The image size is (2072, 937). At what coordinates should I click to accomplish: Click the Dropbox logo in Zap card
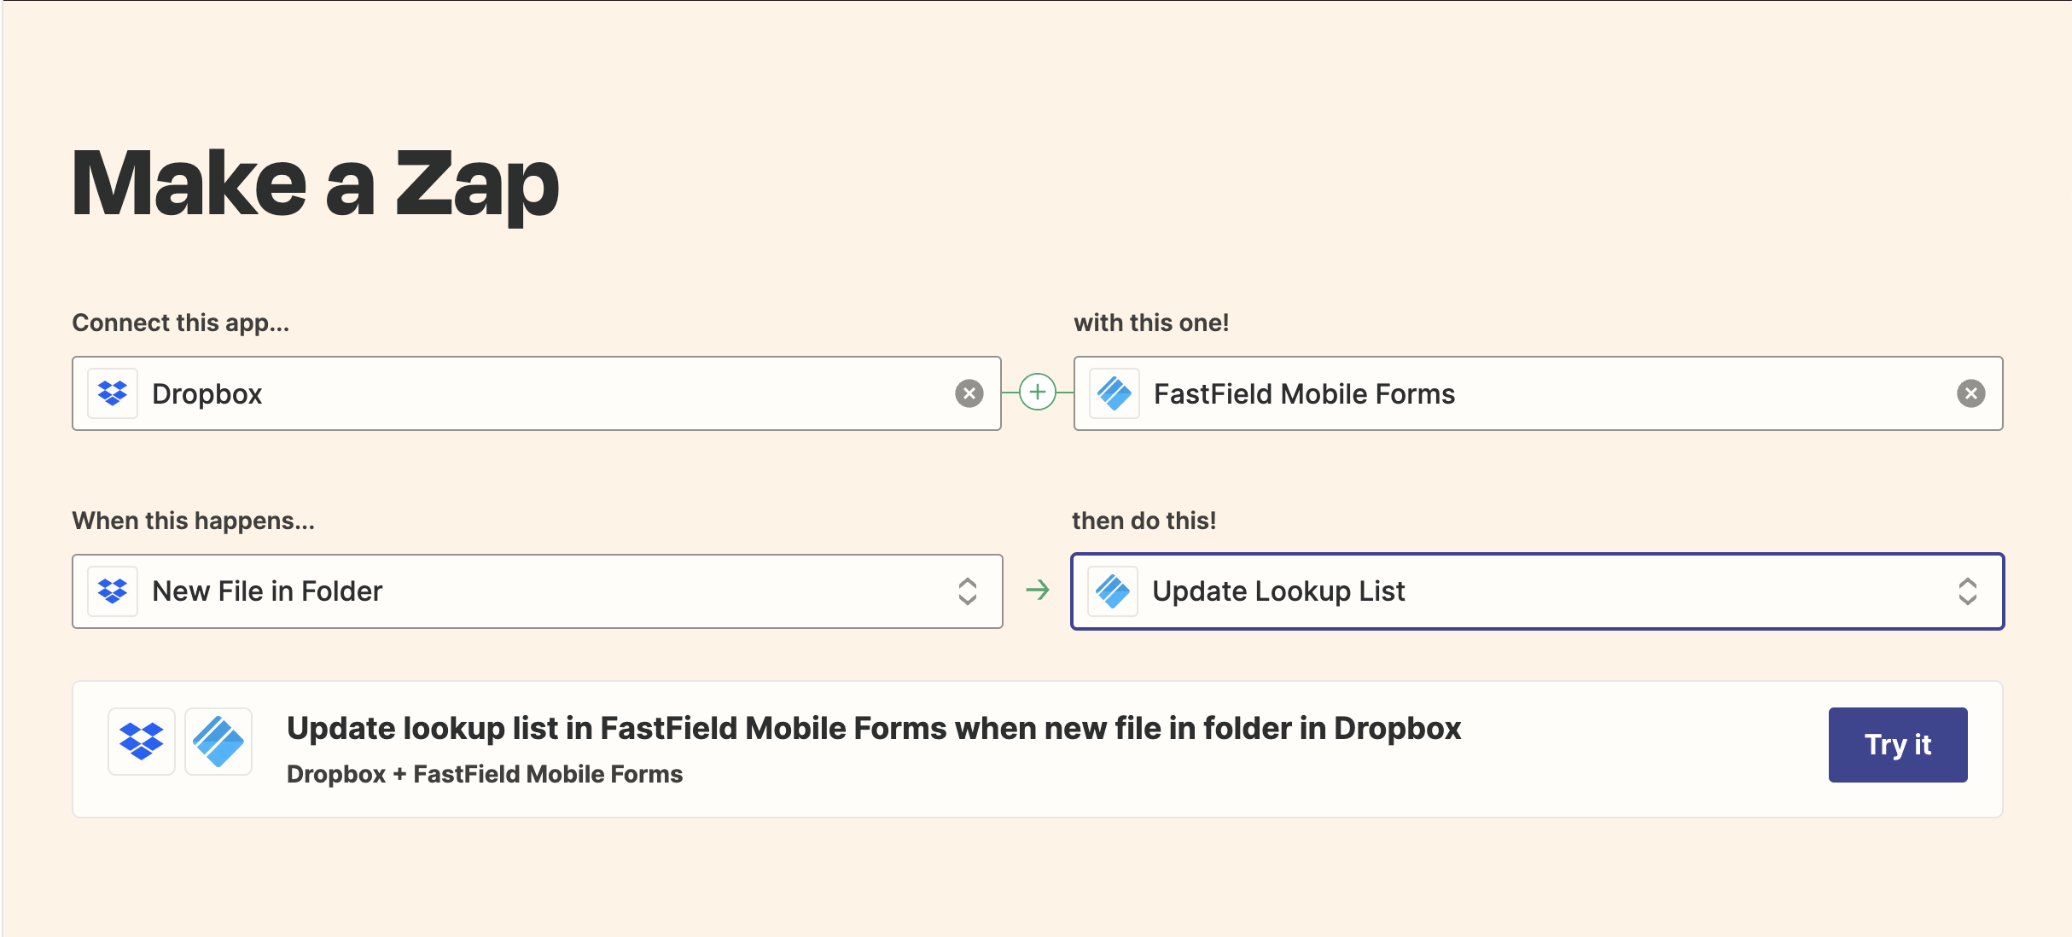142,741
